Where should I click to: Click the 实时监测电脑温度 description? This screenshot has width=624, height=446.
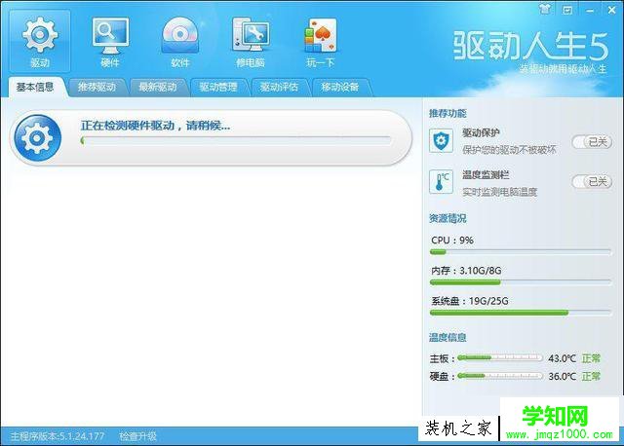click(x=499, y=192)
